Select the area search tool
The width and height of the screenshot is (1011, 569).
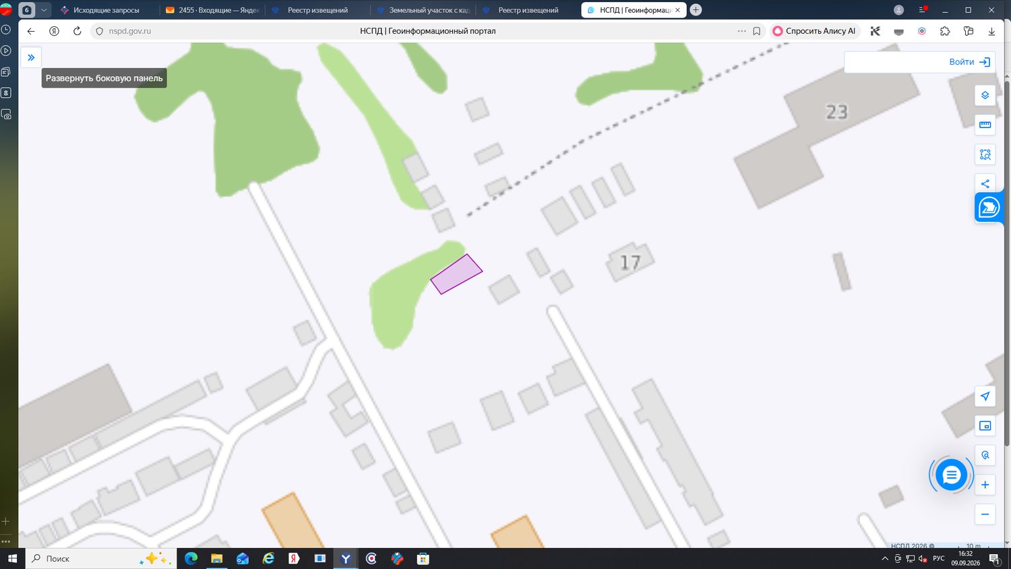click(985, 154)
